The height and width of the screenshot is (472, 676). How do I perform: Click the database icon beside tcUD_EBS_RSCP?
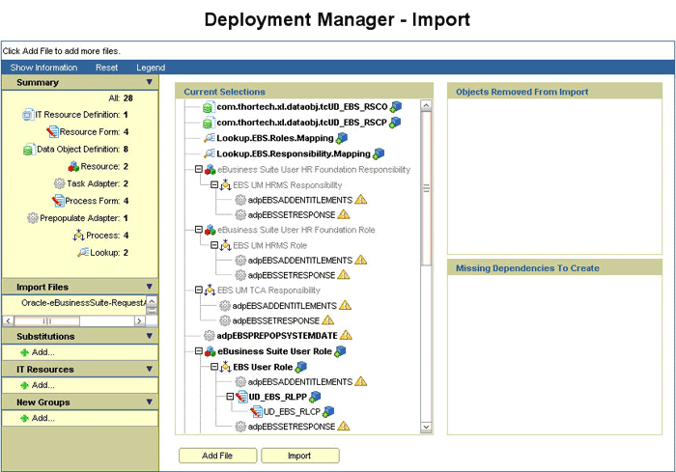[209, 123]
